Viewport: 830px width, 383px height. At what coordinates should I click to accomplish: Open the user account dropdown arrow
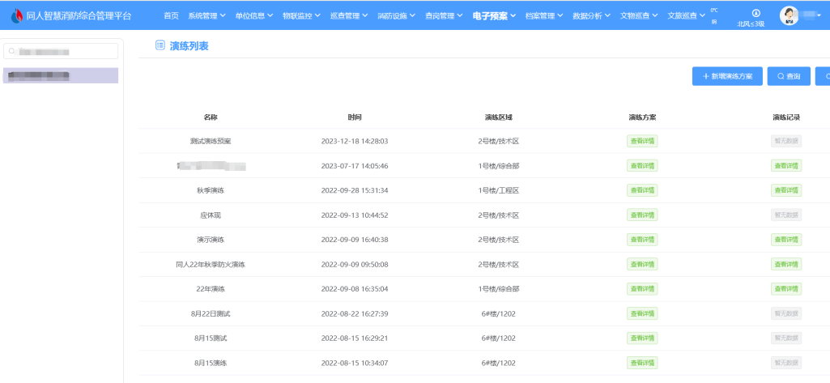pos(819,15)
